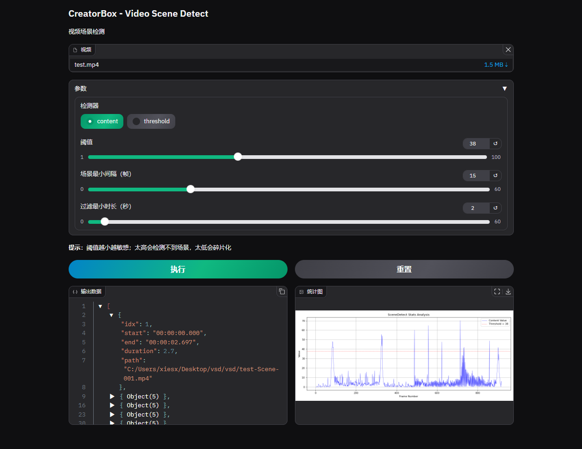582x449 pixels.
Task: Click the 提示 hint text below parameters
Action: pyautogui.click(x=150, y=248)
